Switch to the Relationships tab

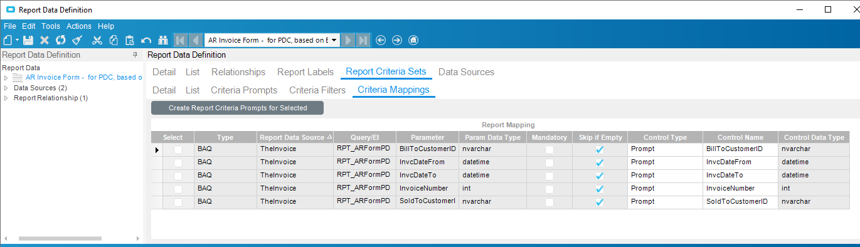point(238,72)
